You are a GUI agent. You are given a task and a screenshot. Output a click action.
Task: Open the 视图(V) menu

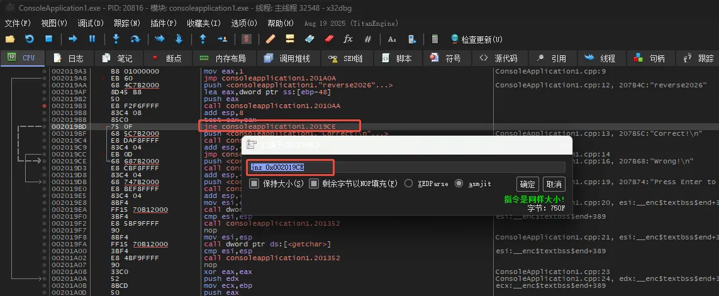[x=54, y=23]
